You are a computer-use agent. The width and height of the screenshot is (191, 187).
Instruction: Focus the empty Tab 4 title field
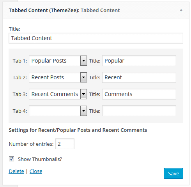(139, 111)
